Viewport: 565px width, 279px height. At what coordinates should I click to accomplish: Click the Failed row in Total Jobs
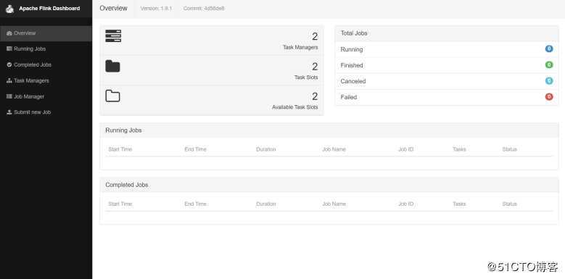447,97
